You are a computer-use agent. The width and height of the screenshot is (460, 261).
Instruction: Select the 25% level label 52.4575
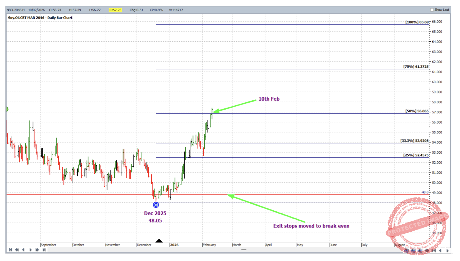[x=416, y=155]
